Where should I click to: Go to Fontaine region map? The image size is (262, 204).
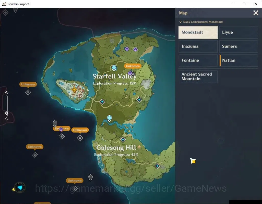198,60
